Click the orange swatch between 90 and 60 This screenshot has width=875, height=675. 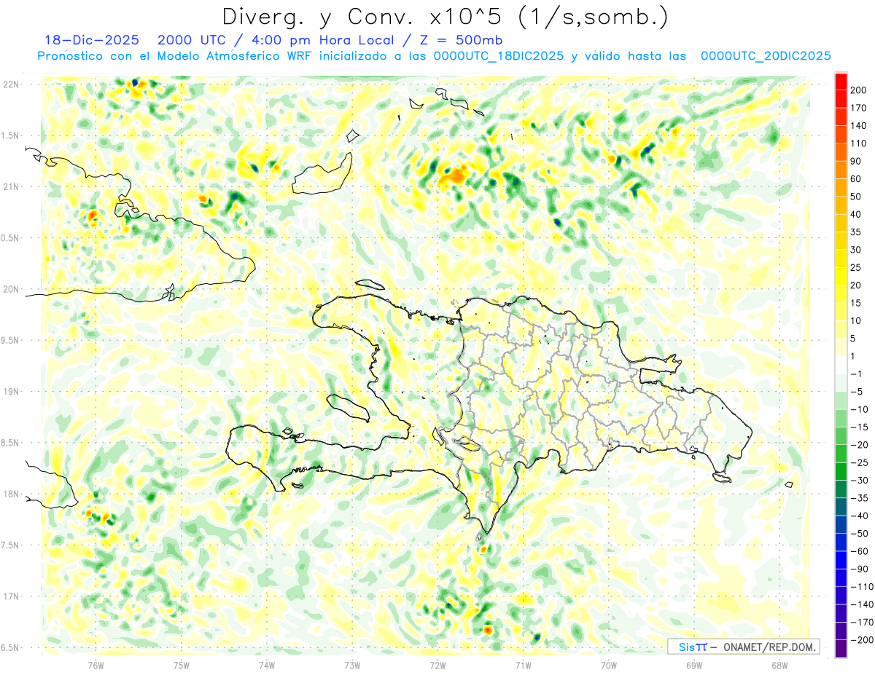coord(841,170)
